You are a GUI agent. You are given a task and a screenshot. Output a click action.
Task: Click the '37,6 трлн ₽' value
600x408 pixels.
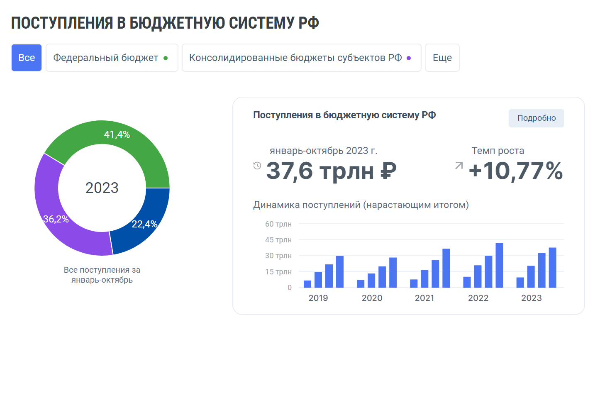pyautogui.click(x=331, y=171)
